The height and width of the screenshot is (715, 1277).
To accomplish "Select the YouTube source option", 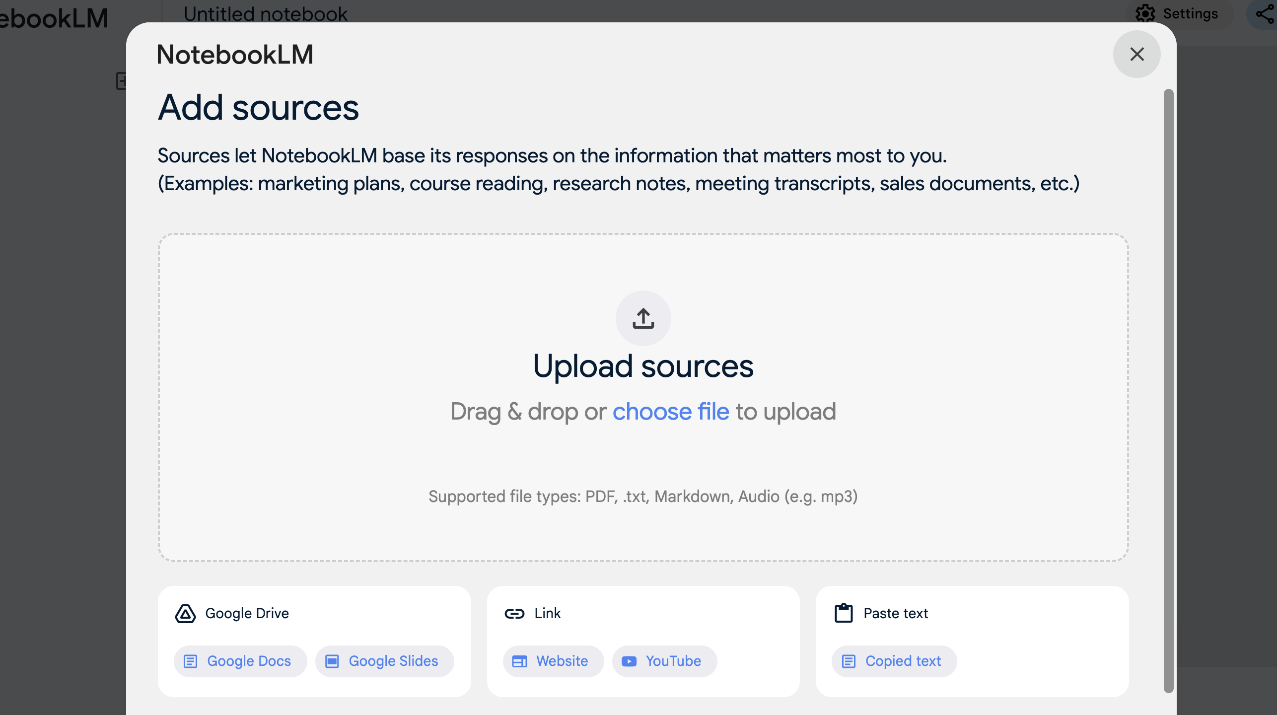I will coord(663,660).
